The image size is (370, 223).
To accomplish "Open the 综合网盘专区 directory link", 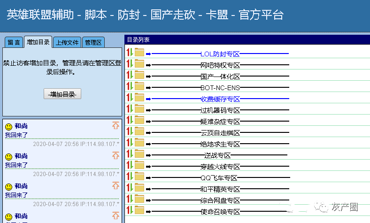I will (220, 200).
